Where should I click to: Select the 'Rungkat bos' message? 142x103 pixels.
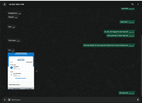pos(14,13)
